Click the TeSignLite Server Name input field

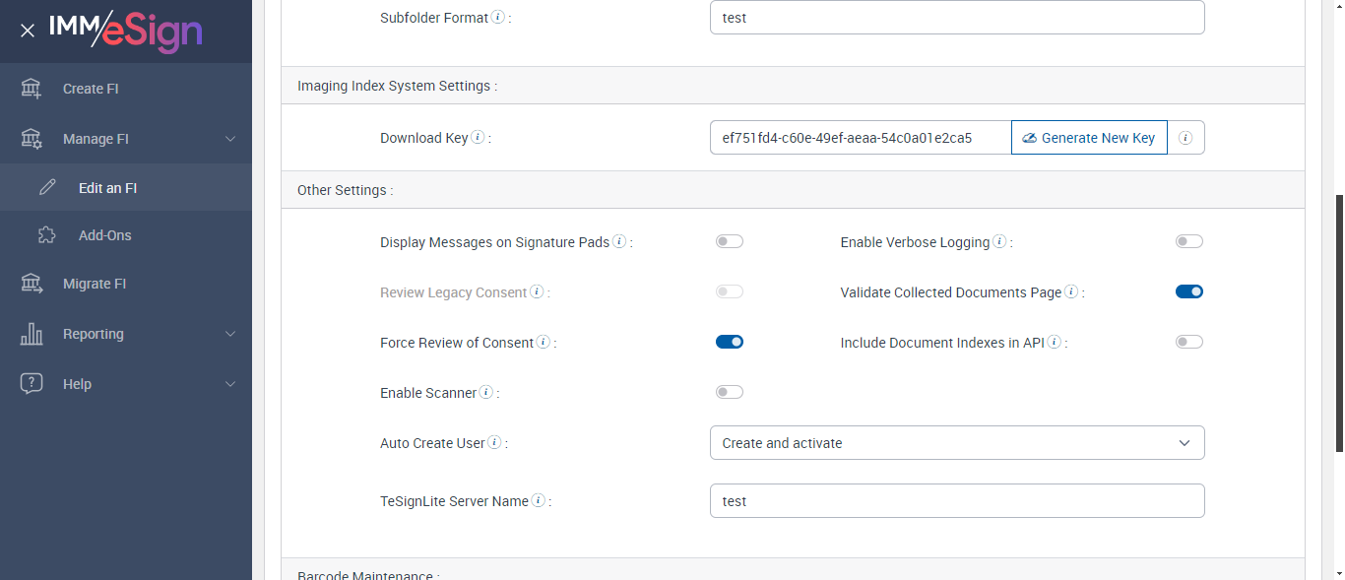click(957, 501)
